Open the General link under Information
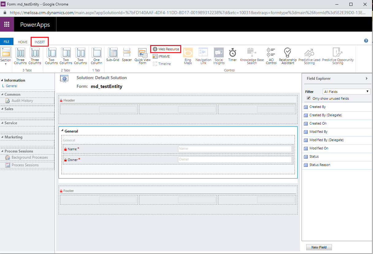This screenshot has height=254, width=373. (12, 86)
